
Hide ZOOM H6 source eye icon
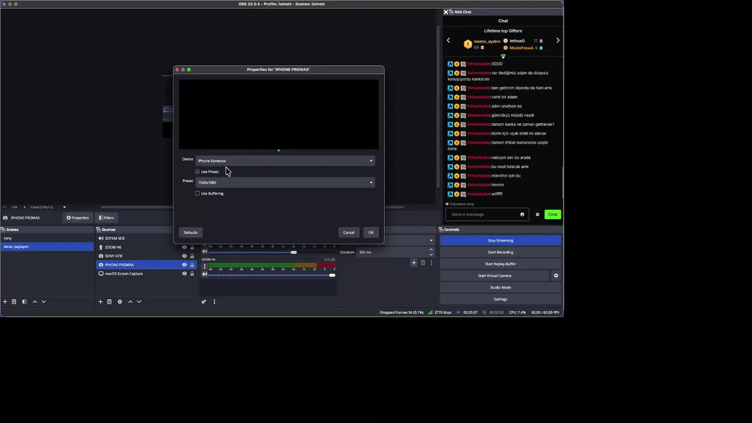(x=184, y=247)
